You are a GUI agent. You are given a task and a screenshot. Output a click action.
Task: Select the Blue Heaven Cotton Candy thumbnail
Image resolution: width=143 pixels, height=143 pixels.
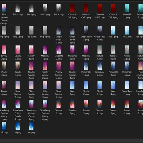[x=4, y=8]
